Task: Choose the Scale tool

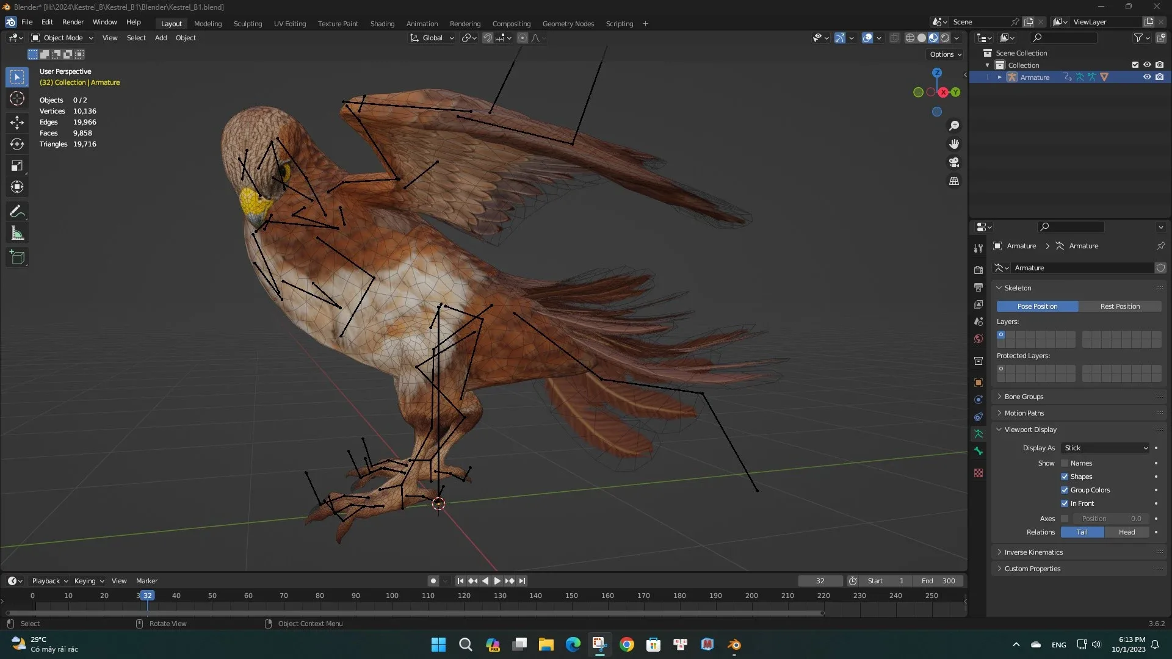Action: [17, 166]
